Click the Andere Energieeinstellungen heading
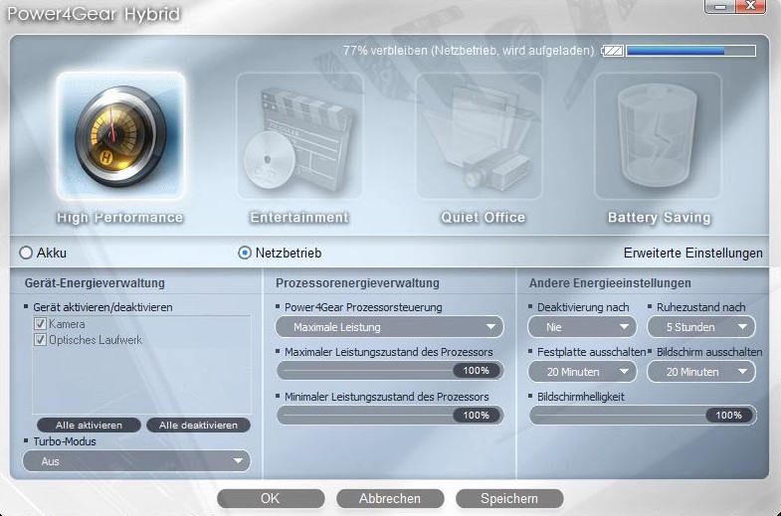Image resolution: width=781 pixels, height=516 pixels. (610, 283)
